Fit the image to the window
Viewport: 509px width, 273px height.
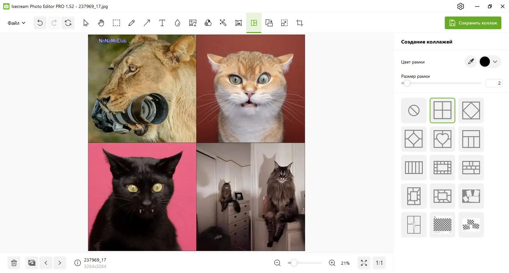[364, 263]
